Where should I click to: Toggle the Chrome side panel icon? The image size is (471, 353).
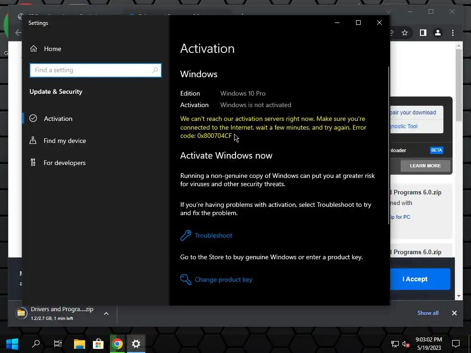(423, 33)
